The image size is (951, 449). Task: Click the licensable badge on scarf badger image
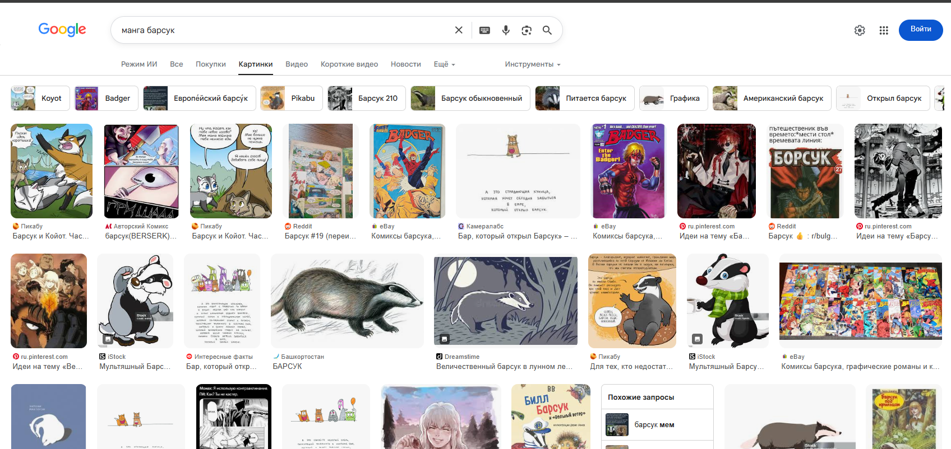point(697,339)
